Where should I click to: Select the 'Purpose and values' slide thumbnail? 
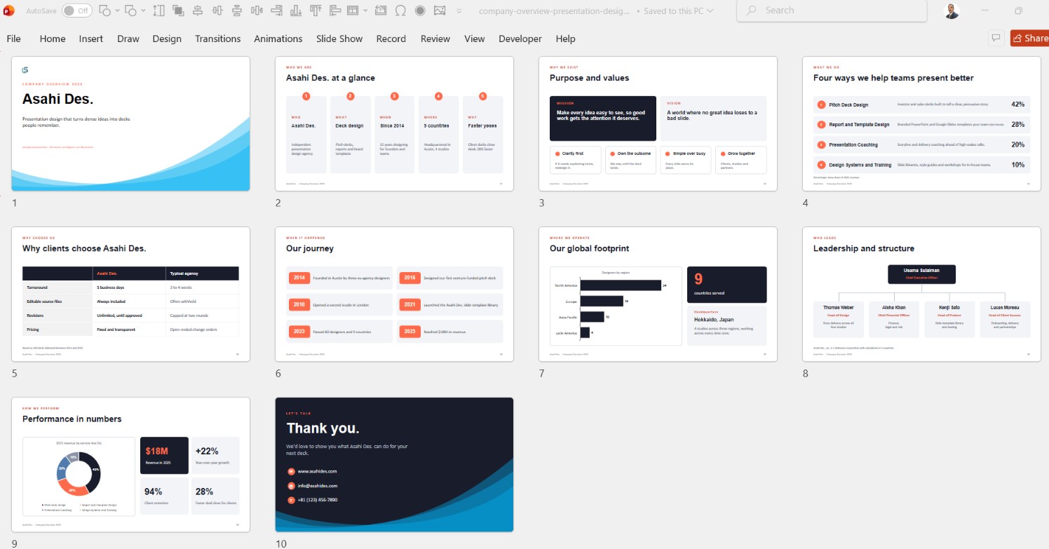658,123
